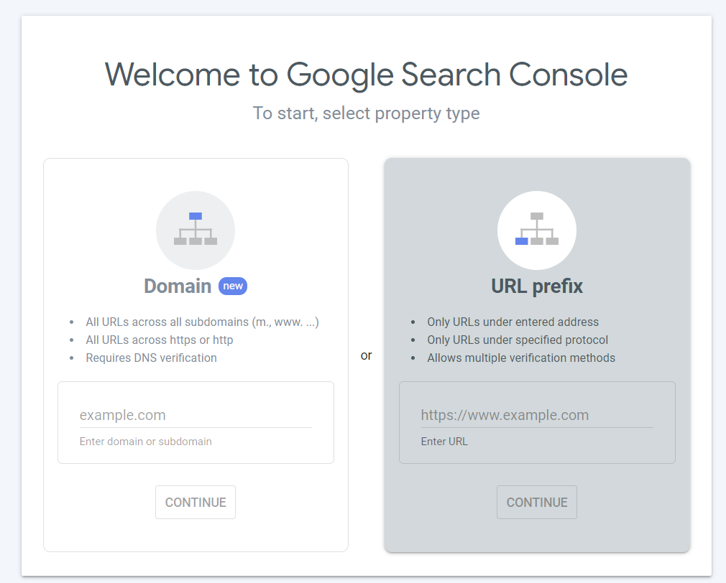
Task: Click the URL prefix heading label
Action: [537, 286]
